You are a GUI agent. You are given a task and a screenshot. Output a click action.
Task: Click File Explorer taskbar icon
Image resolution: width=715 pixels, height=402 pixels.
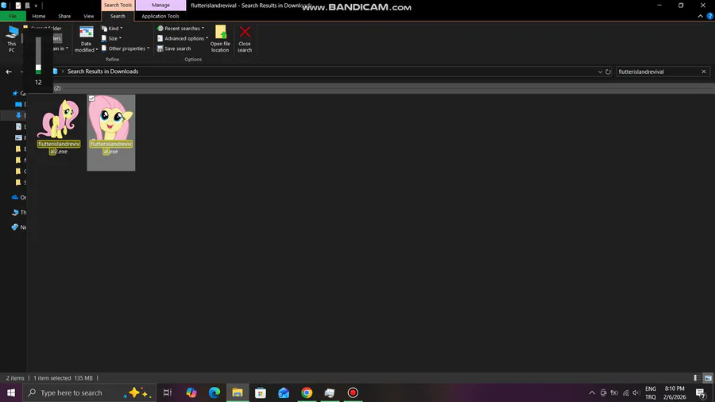tap(238, 392)
